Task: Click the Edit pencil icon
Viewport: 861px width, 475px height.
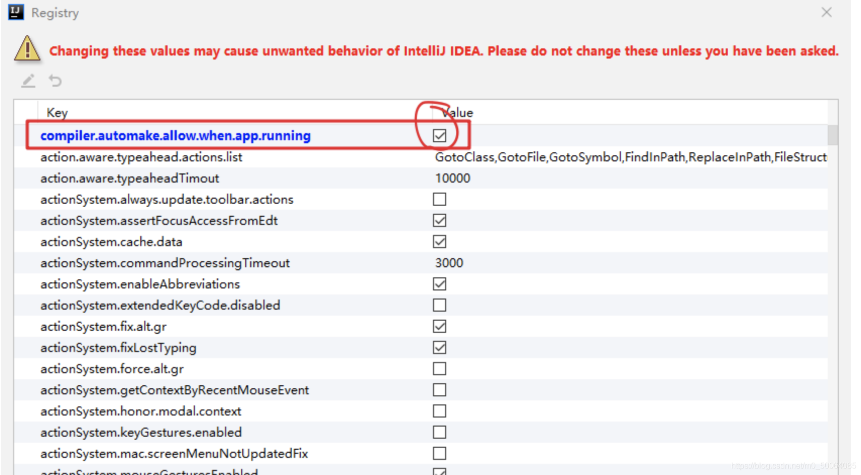Action: [28, 81]
